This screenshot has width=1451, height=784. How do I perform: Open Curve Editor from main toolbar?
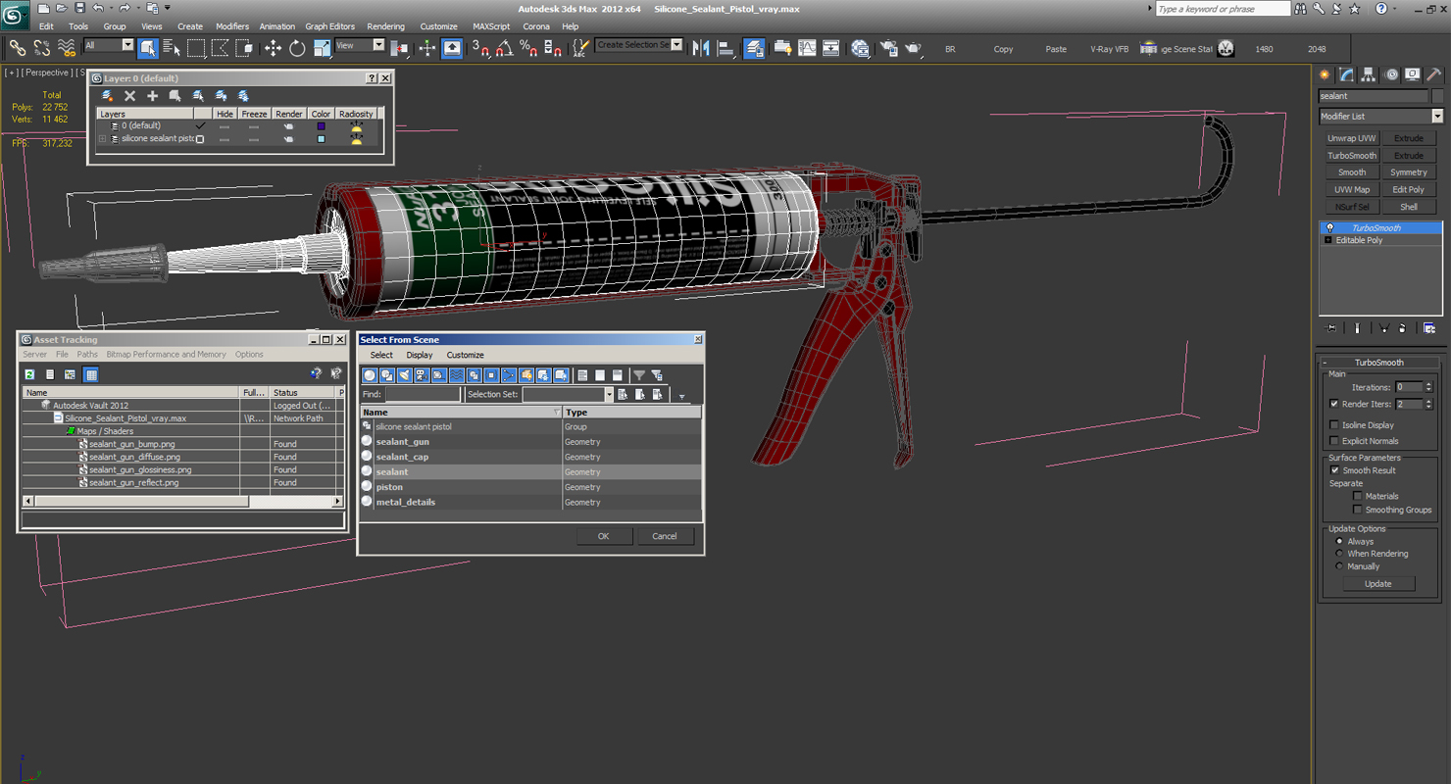[807, 48]
